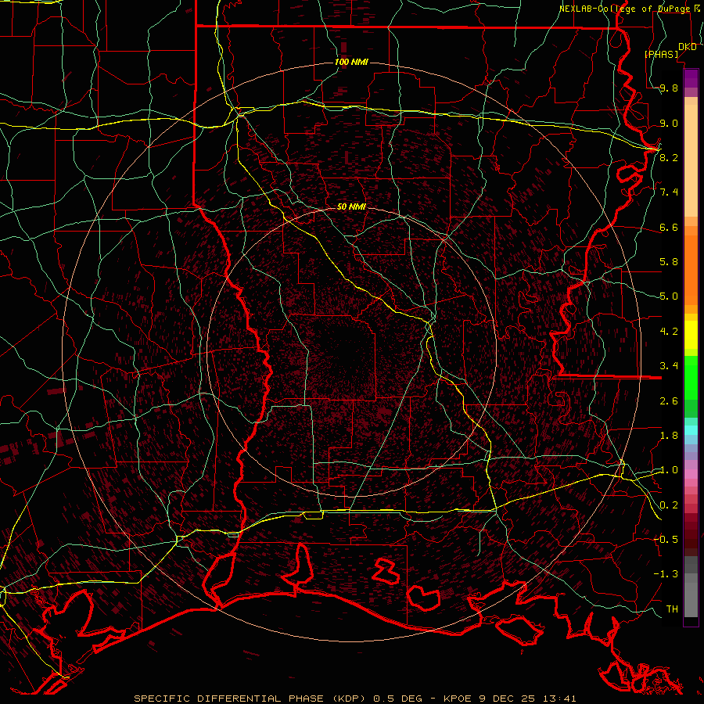Click the [PHAS] unit label

(661, 54)
